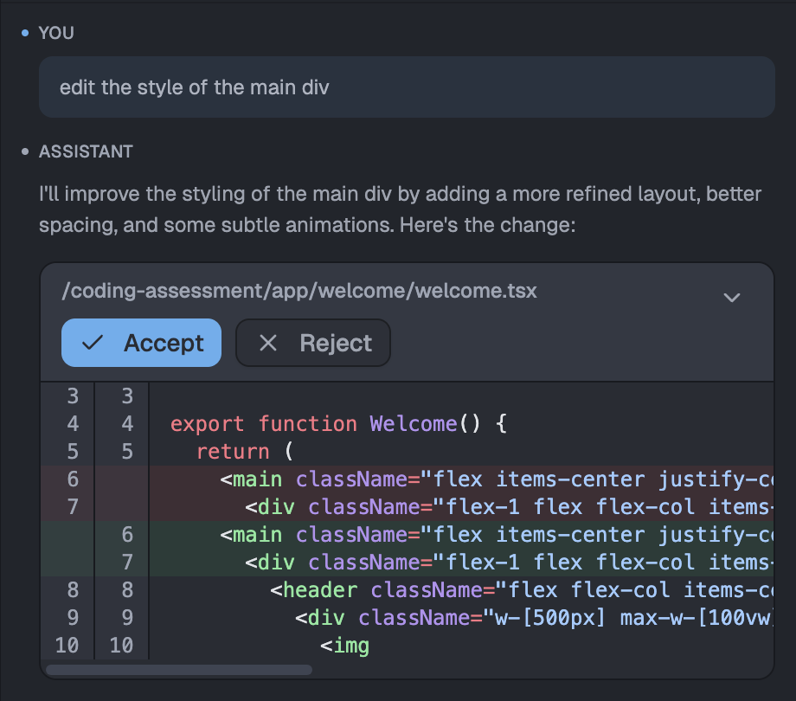Select the green added line 6 in diff
Viewport: 796px width, 701px height.
click(x=433, y=535)
